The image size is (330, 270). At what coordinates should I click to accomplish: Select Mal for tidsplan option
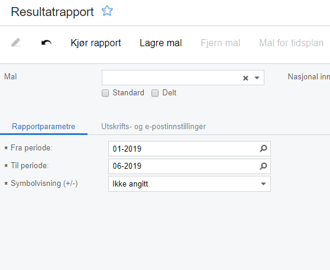[x=291, y=43]
